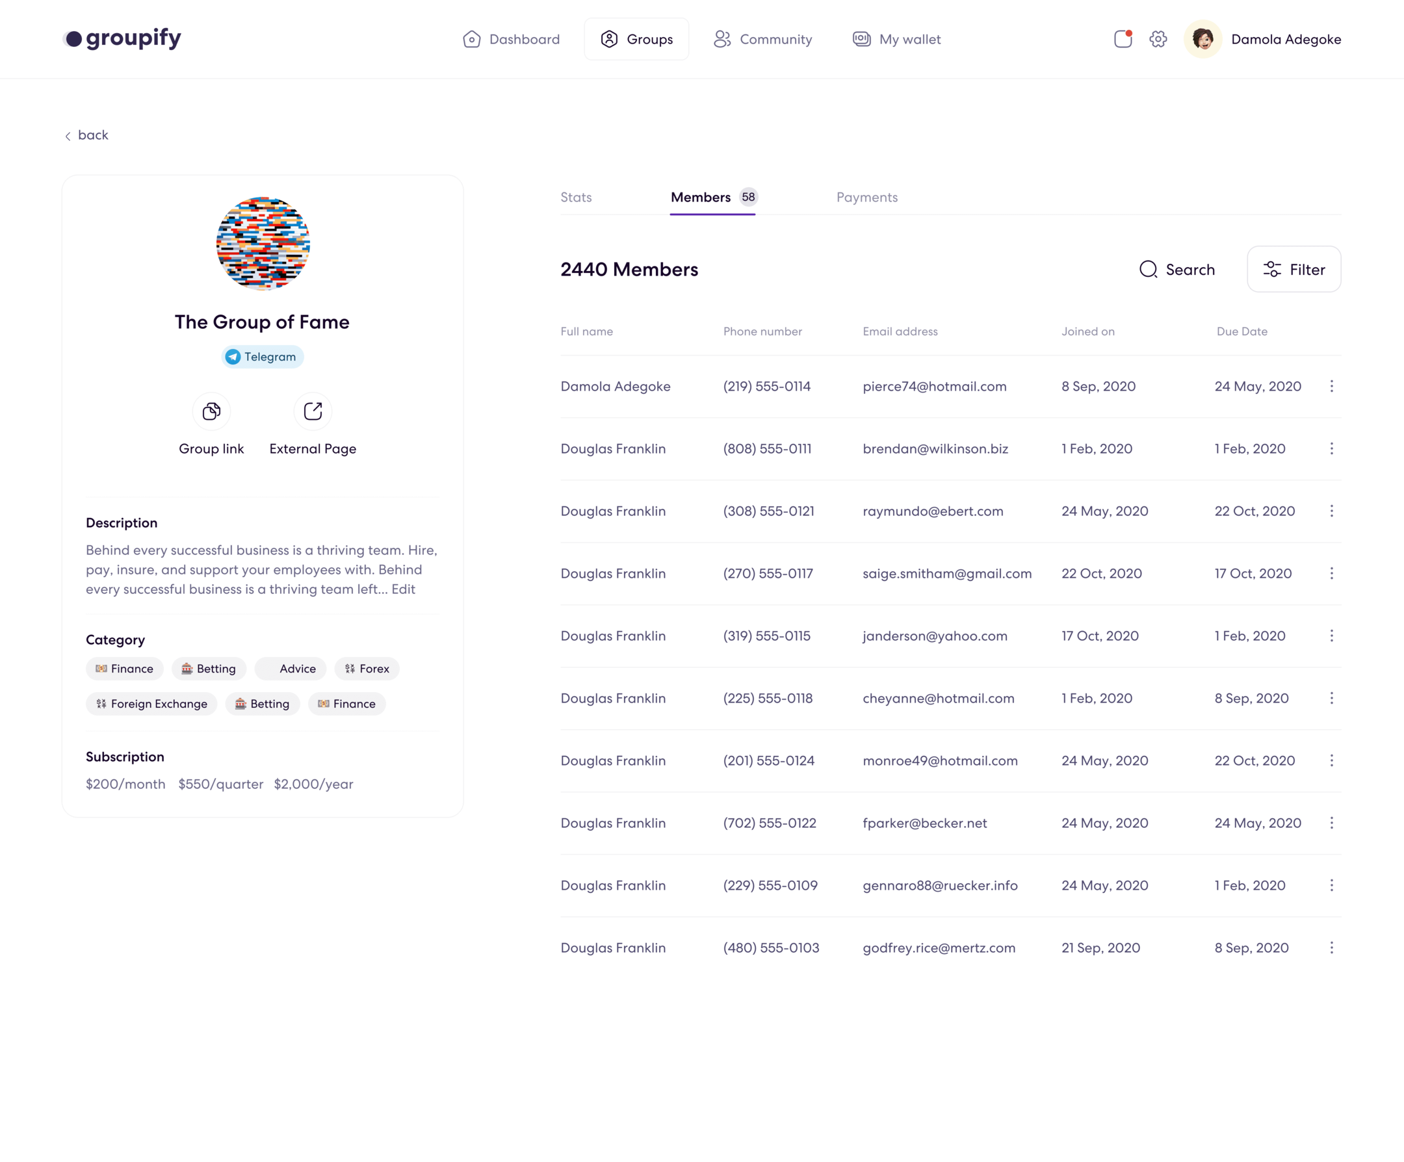Open context menu for last Douglas Franklin entry
This screenshot has height=1162, width=1404.
tap(1332, 948)
